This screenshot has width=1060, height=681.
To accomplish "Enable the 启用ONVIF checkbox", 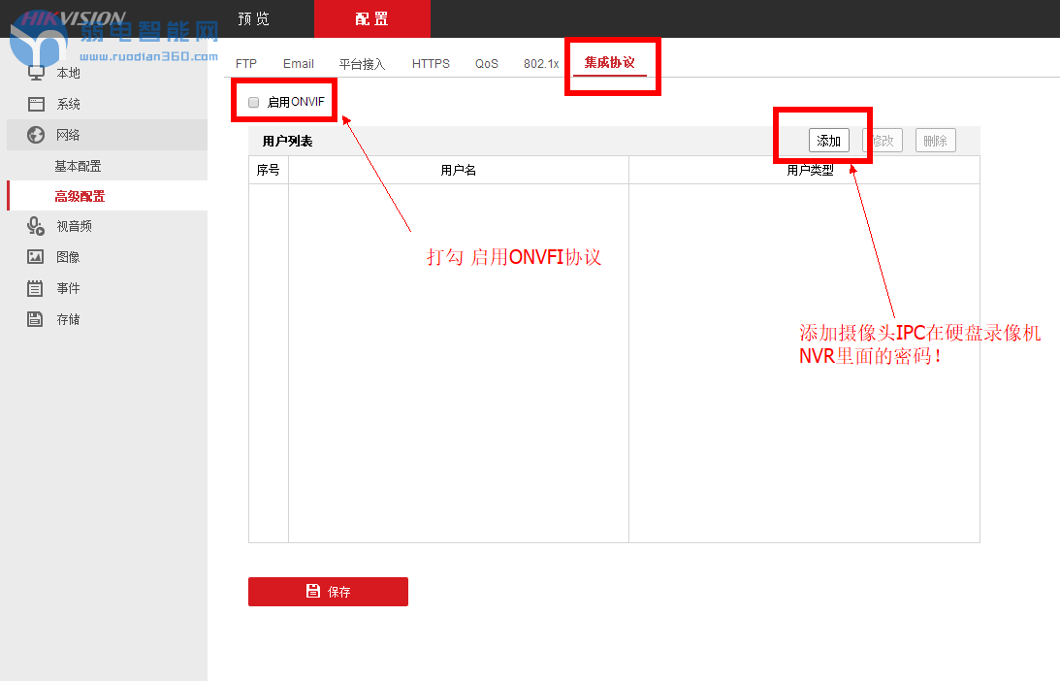I will point(254,102).
